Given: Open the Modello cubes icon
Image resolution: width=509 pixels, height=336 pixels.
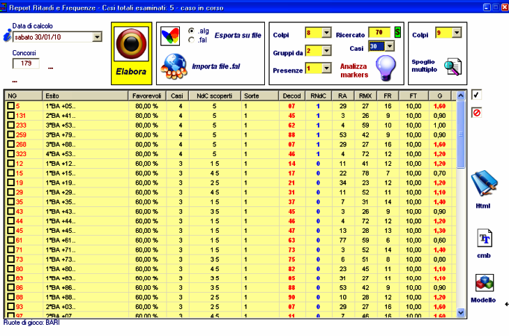Looking at the screenshot, I should (x=485, y=283).
